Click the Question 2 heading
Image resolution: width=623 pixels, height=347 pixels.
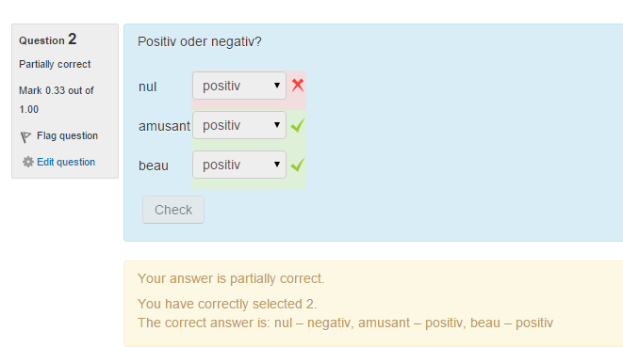click(x=48, y=39)
